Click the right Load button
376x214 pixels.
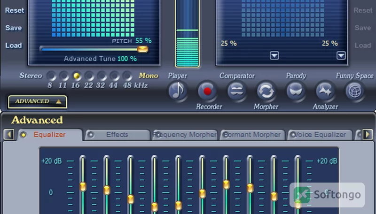363,45
